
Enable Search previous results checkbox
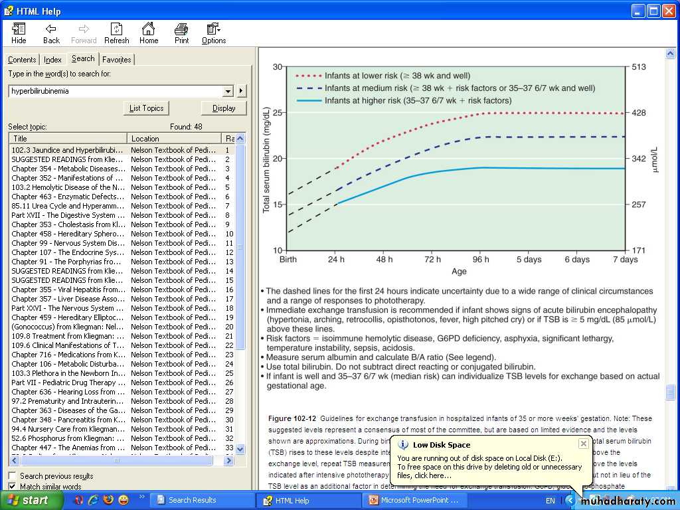(x=13, y=476)
